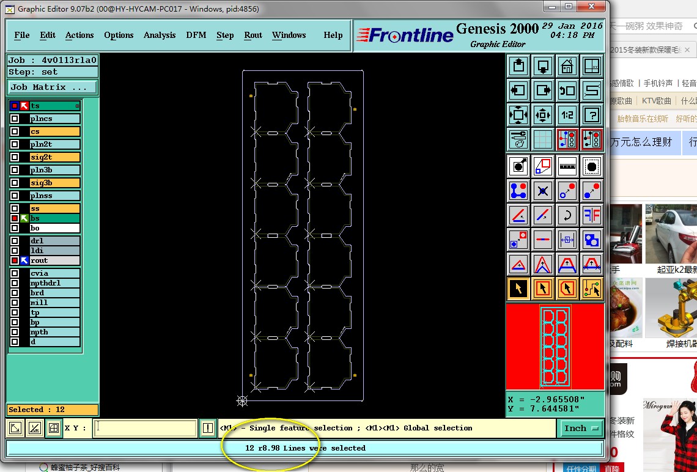
Task: Select the dashed-box octagon area tool
Action: (x=592, y=167)
